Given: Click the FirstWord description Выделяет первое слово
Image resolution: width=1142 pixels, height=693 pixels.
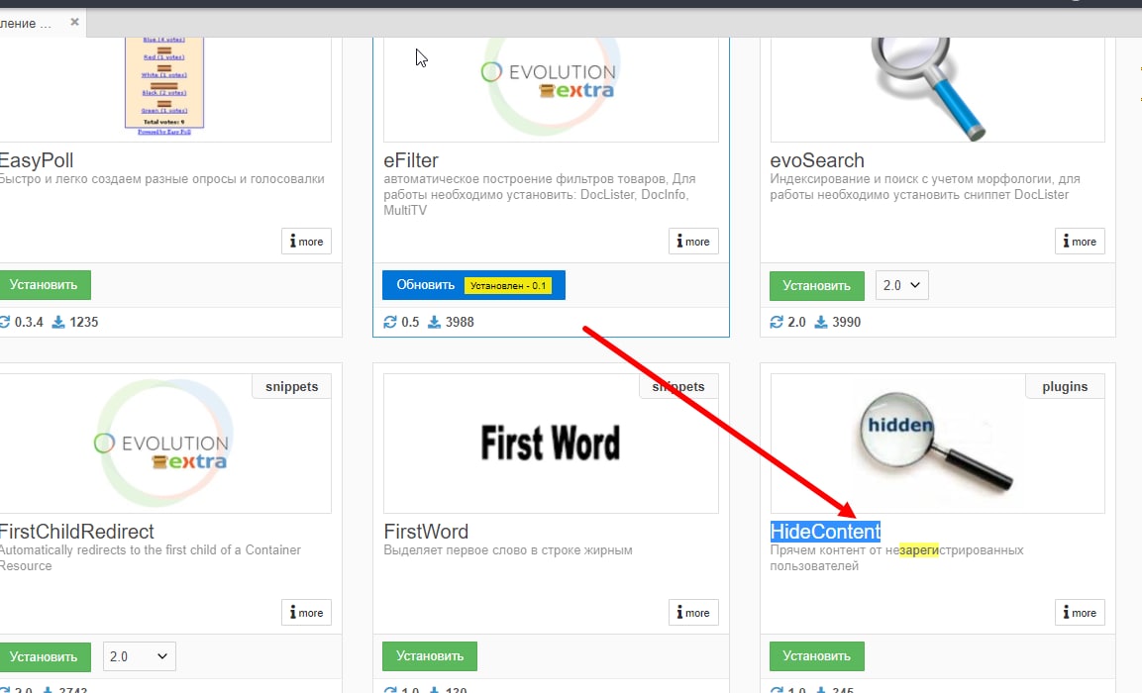Looking at the screenshot, I should pos(508,550).
